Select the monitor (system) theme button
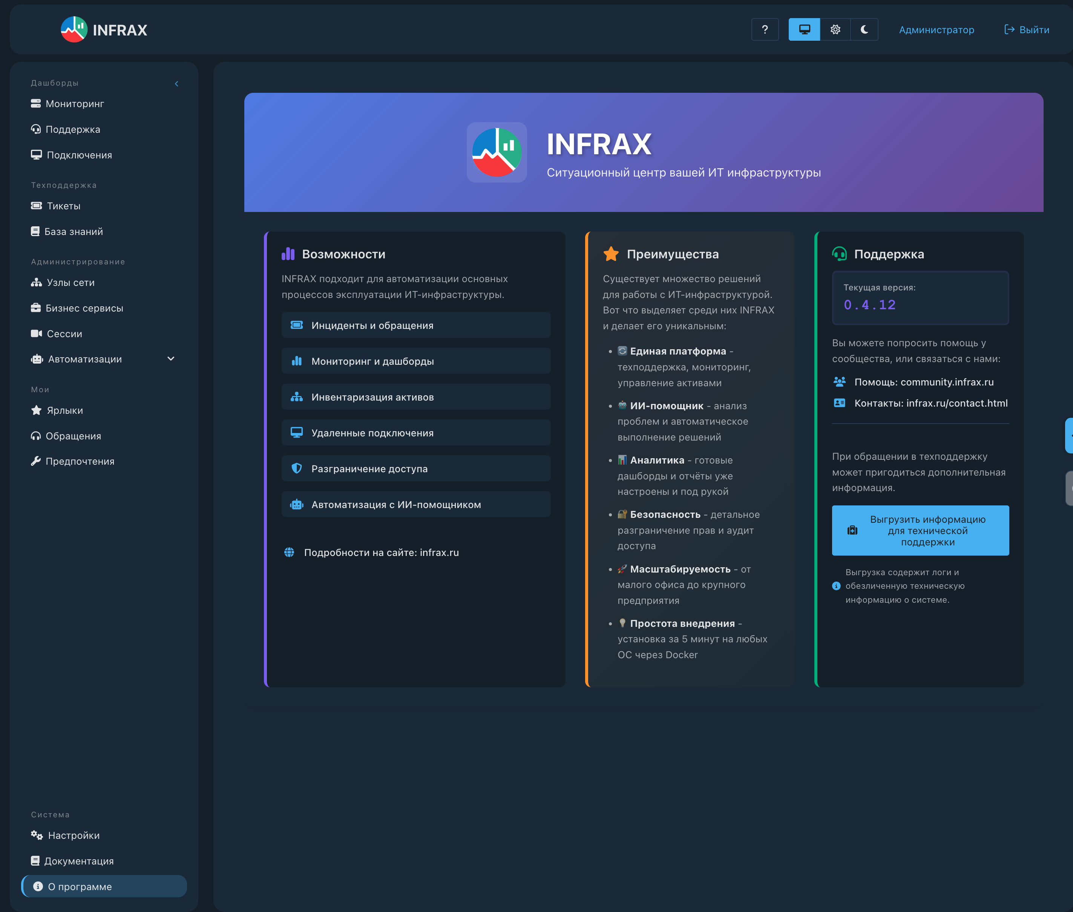 click(804, 29)
